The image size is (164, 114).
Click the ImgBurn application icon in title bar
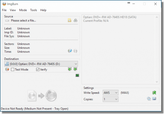click(x=4, y=4)
